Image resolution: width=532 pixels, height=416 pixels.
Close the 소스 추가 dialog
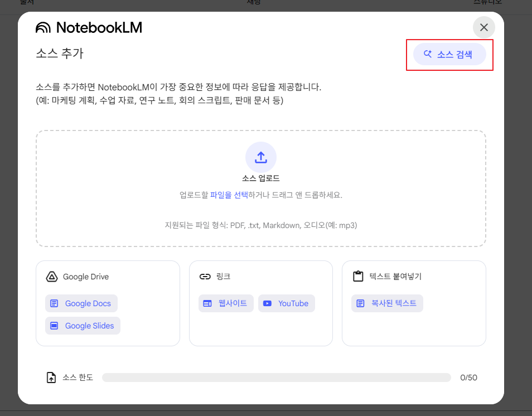(x=484, y=27)
